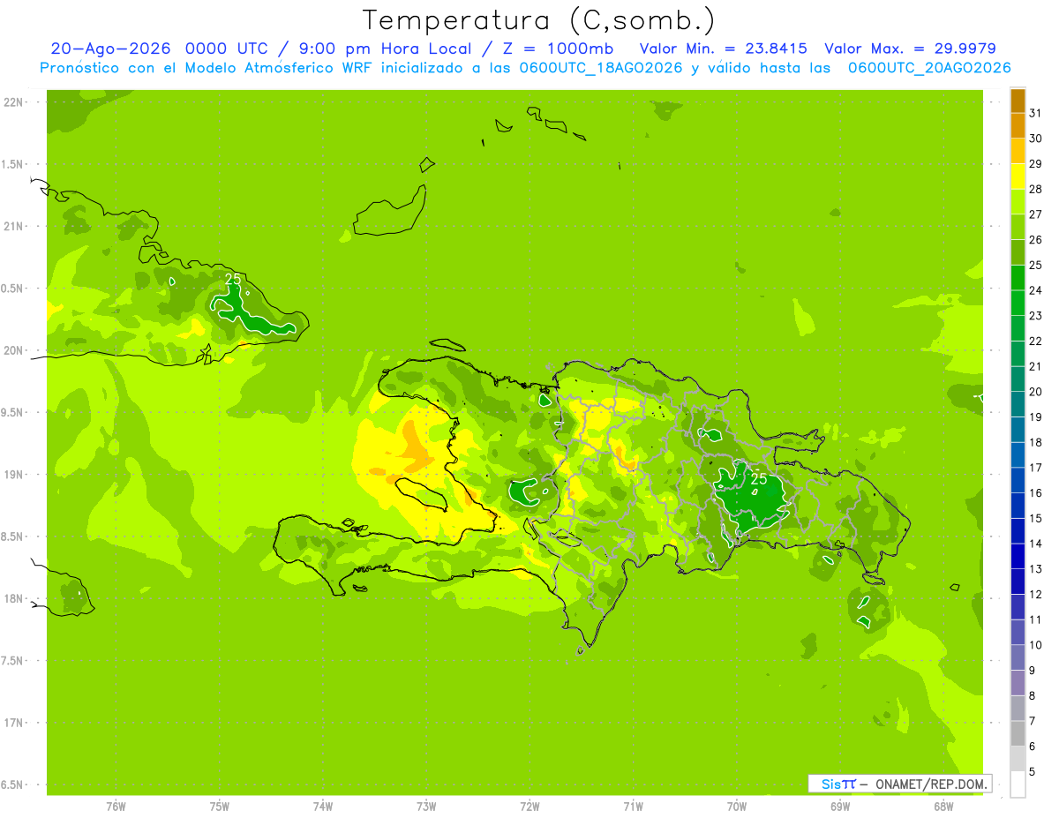
Task: Click the '22N' latitude label
Action: pos(12,102)
